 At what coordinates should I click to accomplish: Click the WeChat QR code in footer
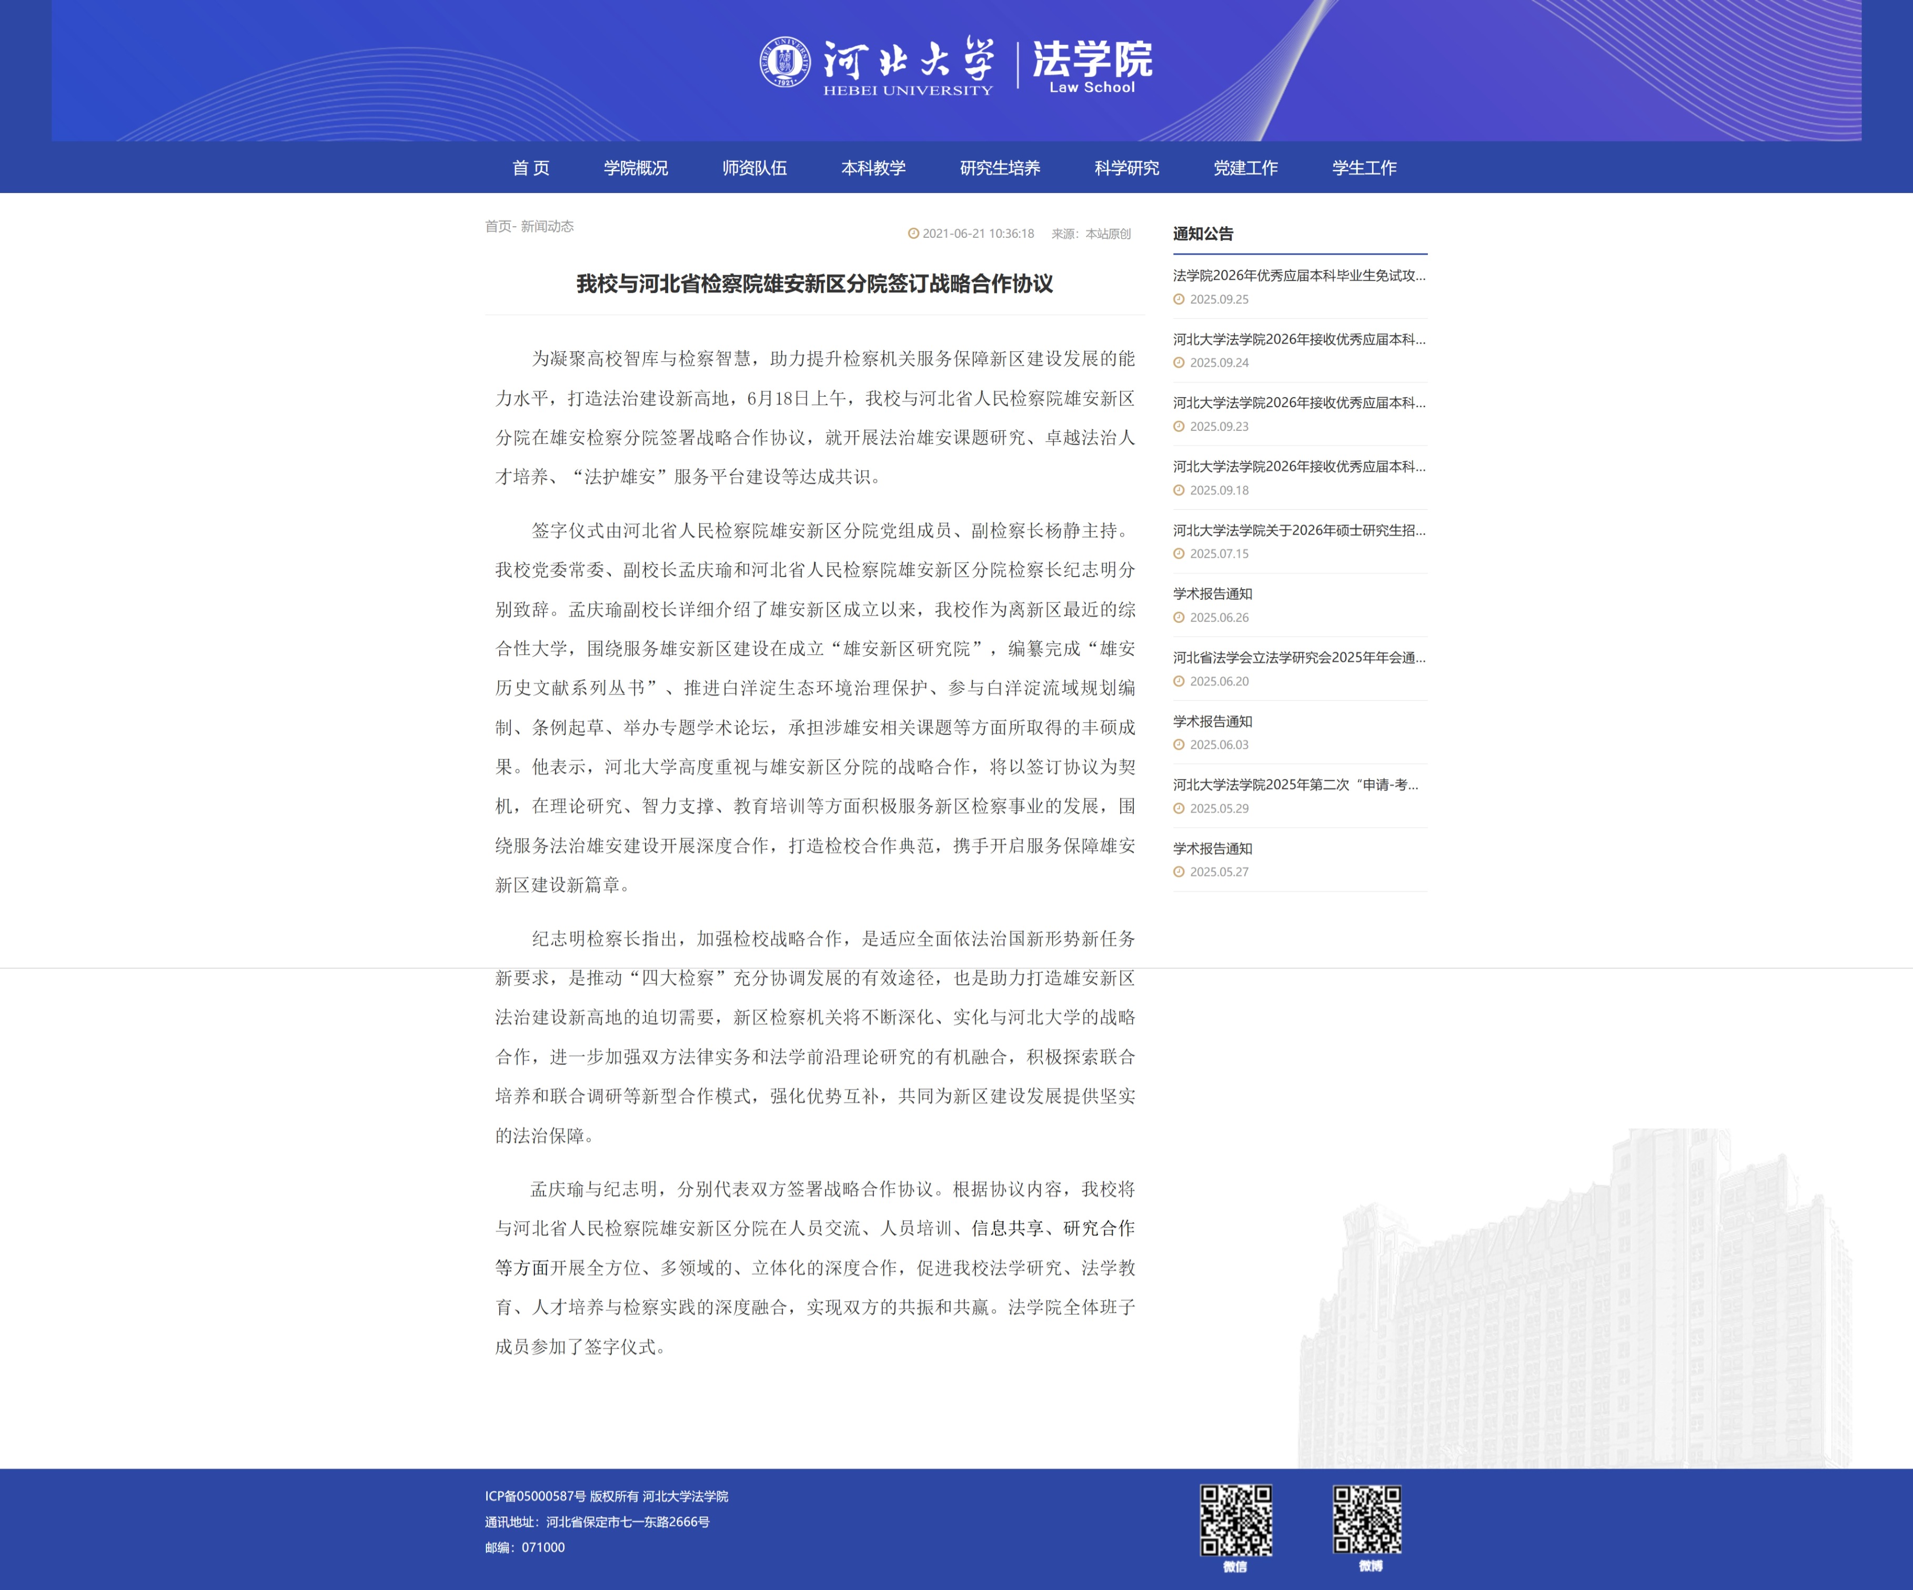coord(1235,1520)
